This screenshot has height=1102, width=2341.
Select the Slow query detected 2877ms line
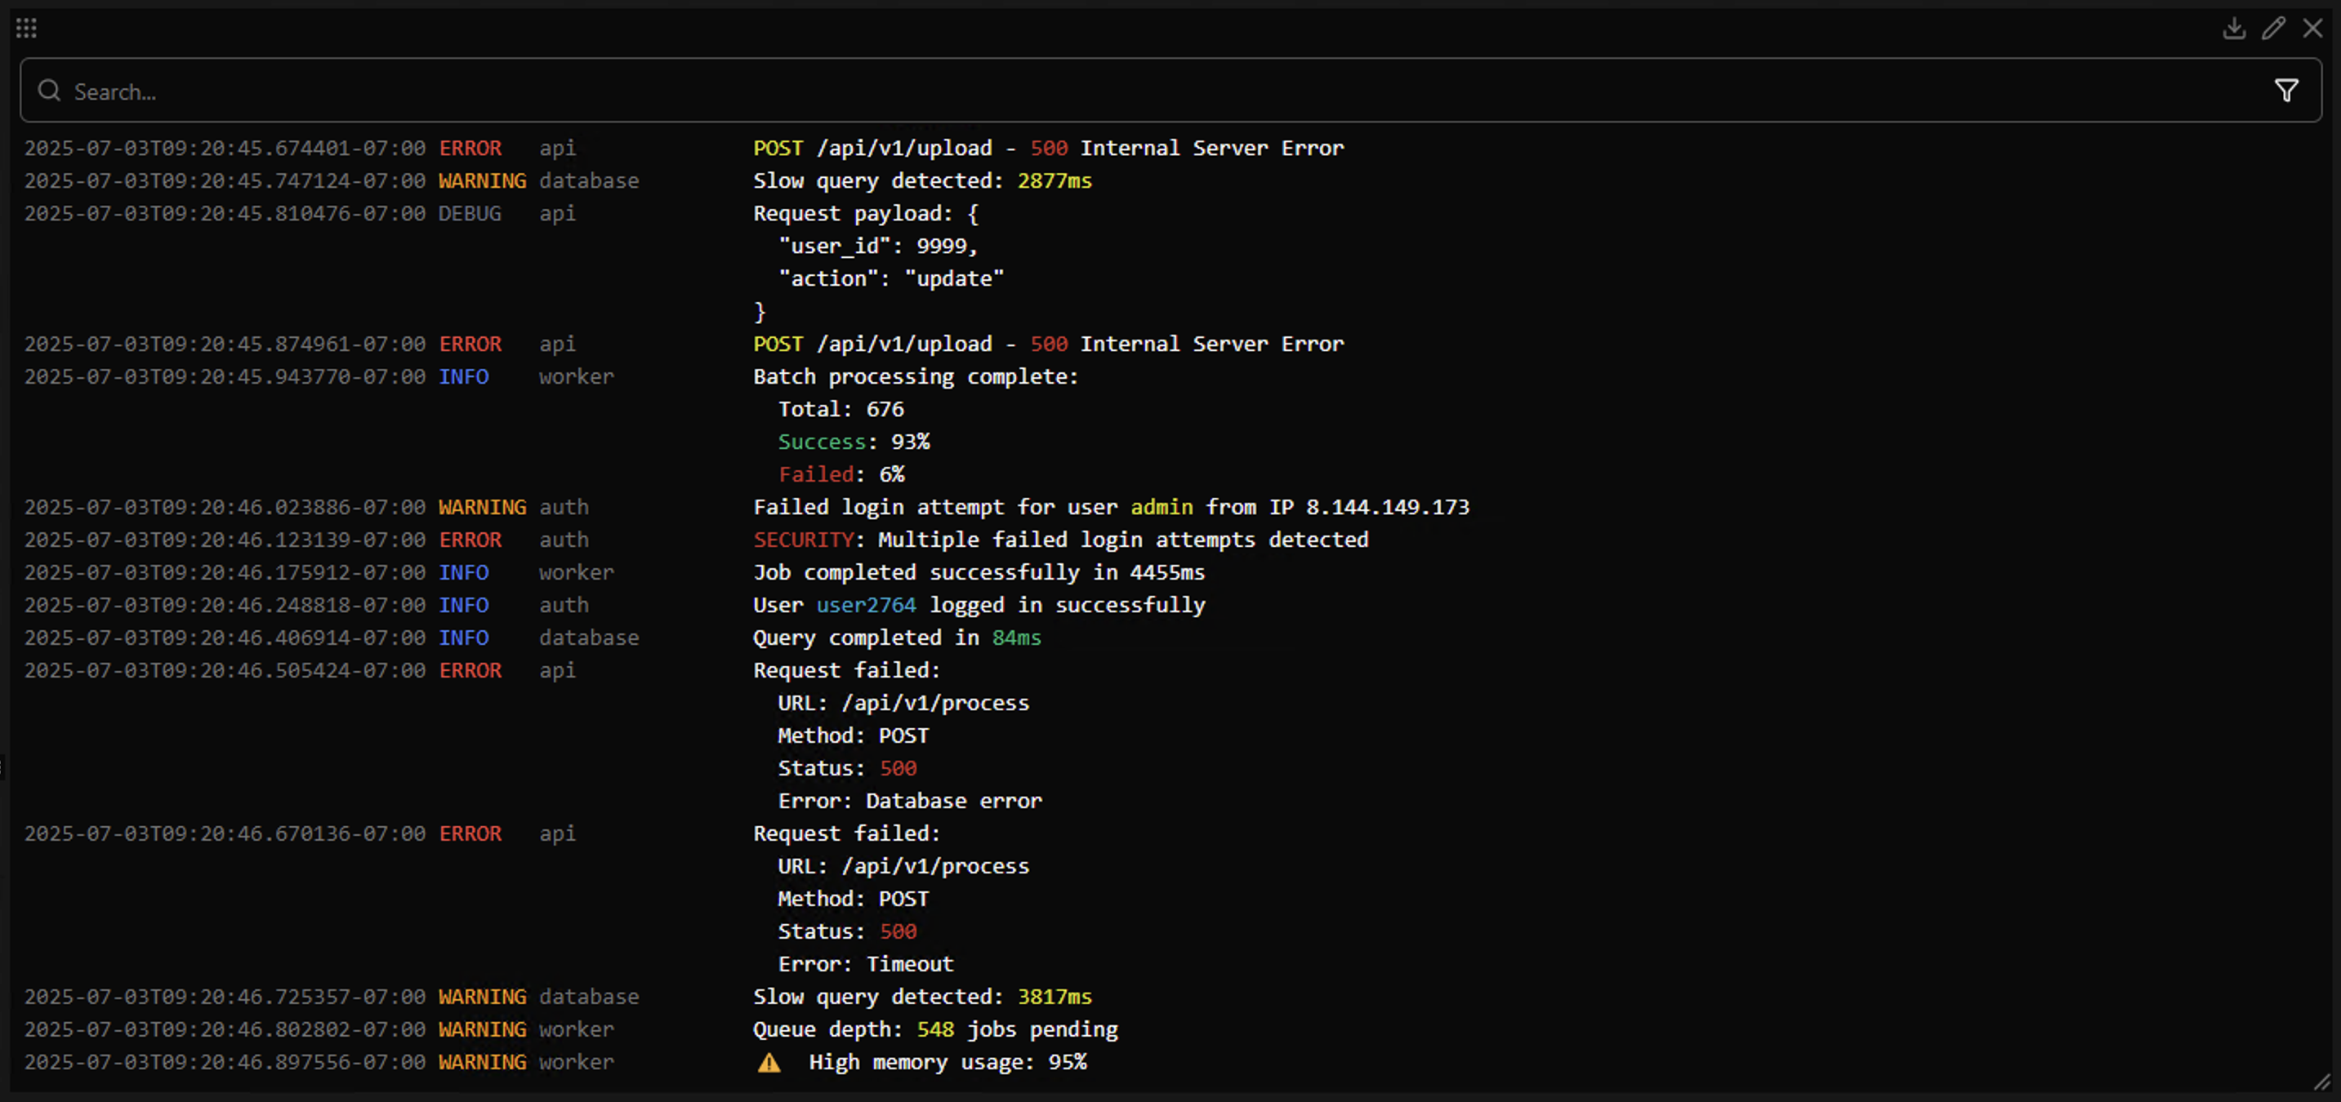click(x=921, y=180)
